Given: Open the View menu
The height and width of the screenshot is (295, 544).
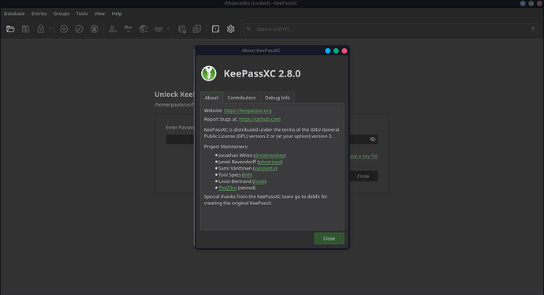Looking at the screenshot, I should pyautogui.click(x=99, y=13).
